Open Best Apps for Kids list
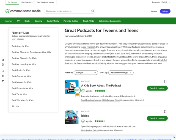This screenshot has width=176, height=140. pos(20,46)
